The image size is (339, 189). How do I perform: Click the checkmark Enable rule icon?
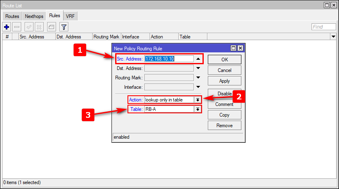[29, 27]
